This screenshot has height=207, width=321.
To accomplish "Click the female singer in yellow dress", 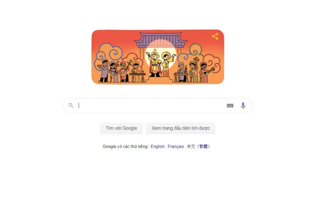I will pos(167,64).
